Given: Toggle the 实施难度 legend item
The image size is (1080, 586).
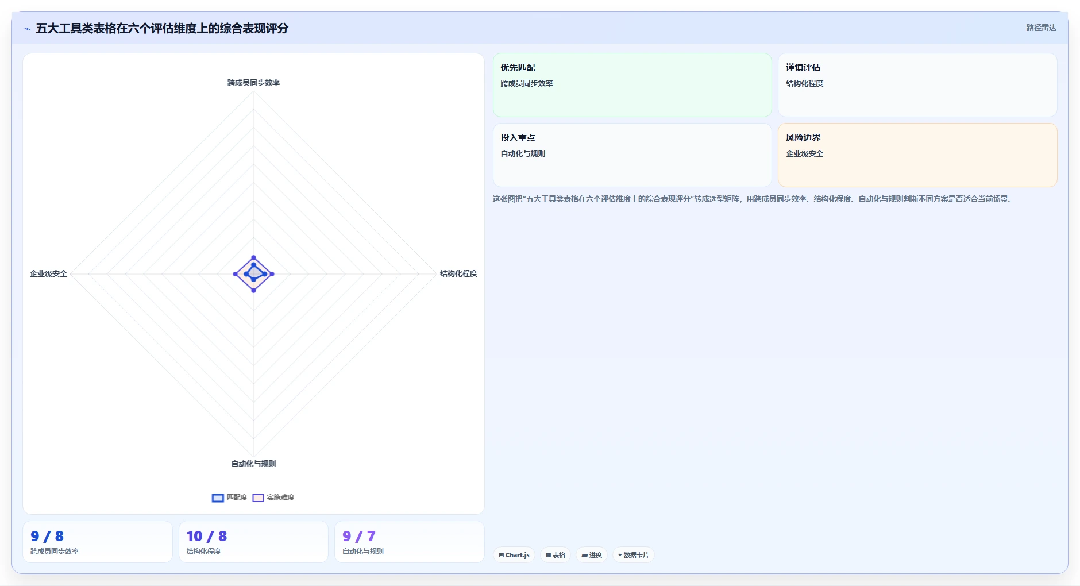Looking at the screenshot, I should tap(273, 498).
